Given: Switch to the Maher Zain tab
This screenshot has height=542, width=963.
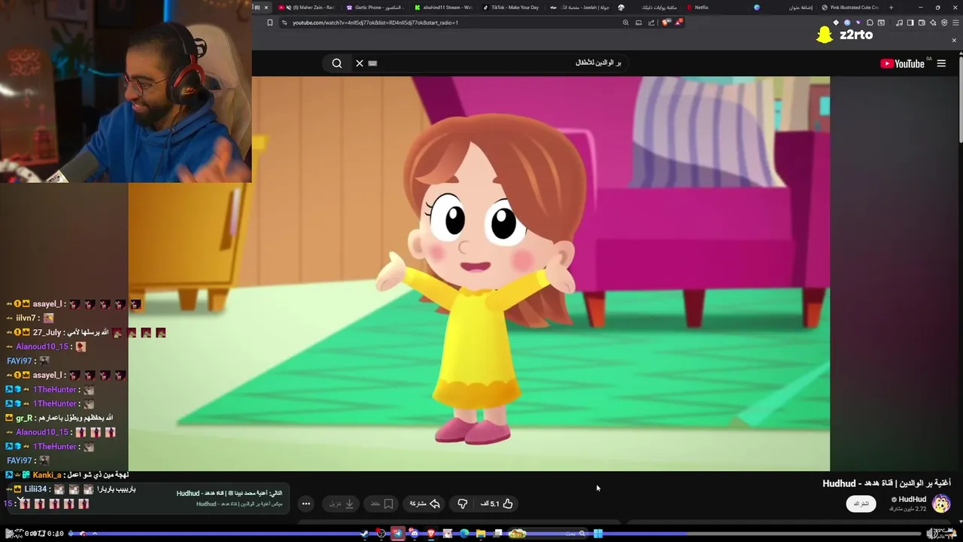Looking at the screenshot, I should click(x=308, y=8).
